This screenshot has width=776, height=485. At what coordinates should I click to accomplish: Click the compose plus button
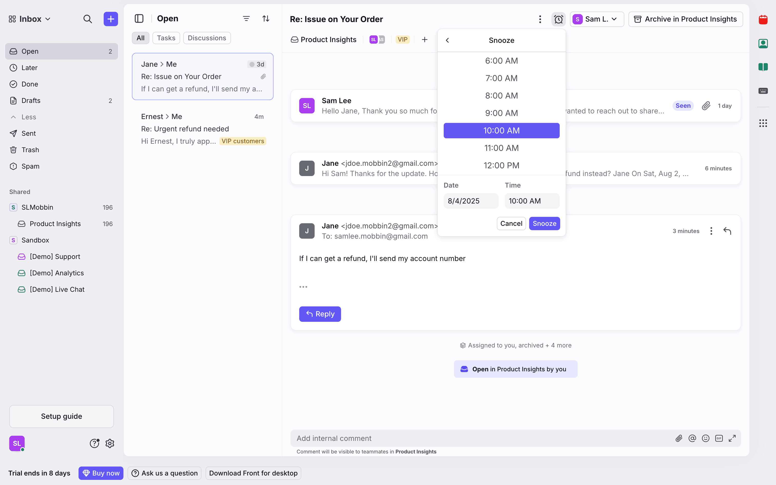tap(111, 19)
